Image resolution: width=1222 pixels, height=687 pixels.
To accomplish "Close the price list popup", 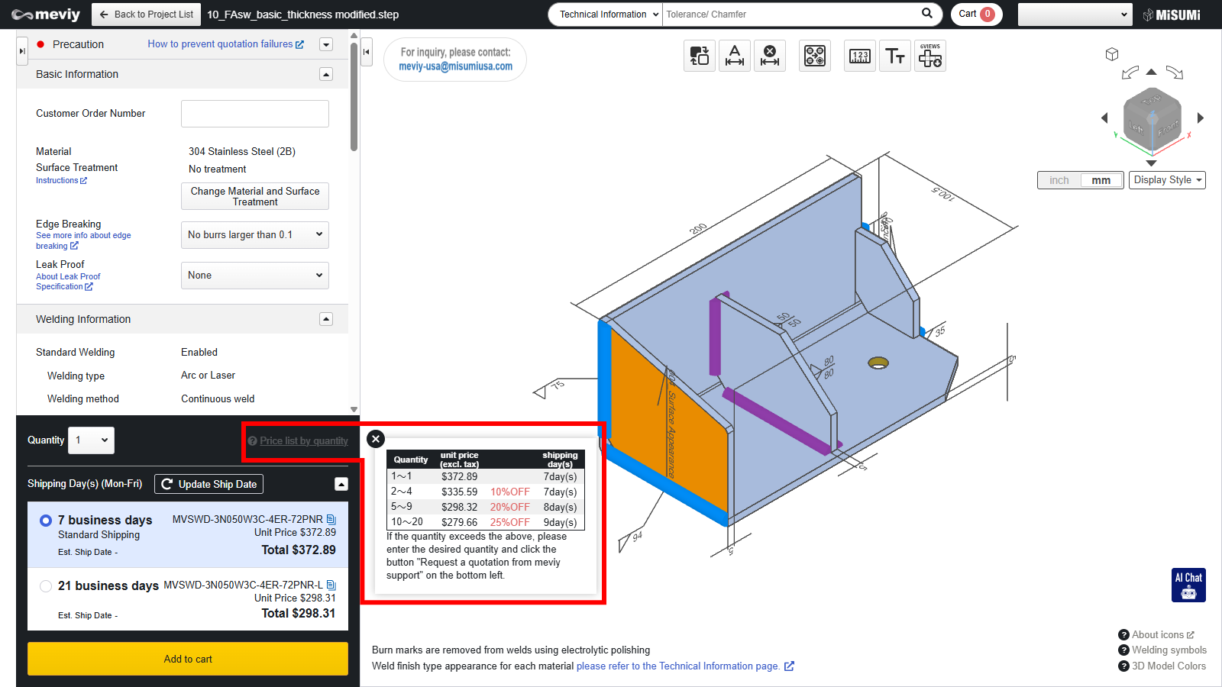I will [x=376, y=439].
